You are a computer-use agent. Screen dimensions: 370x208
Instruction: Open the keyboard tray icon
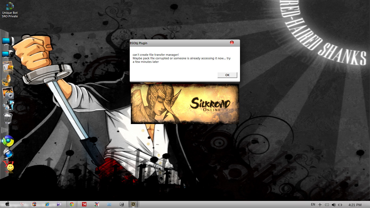[x=327, y=205]
